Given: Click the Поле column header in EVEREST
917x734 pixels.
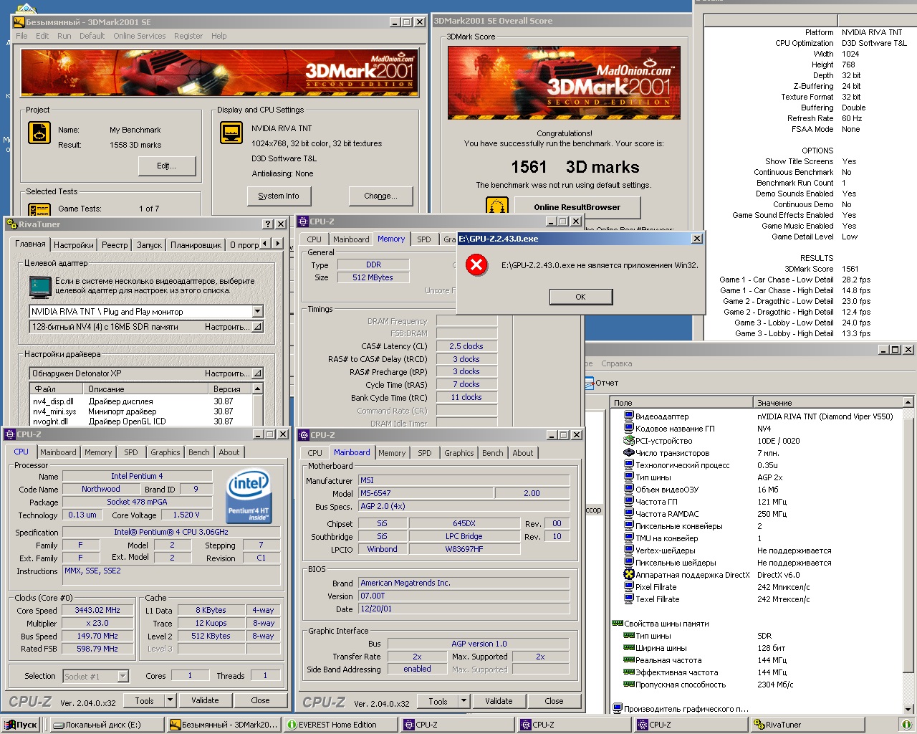Looking at the screenshot, I should [x=682, y=403].
